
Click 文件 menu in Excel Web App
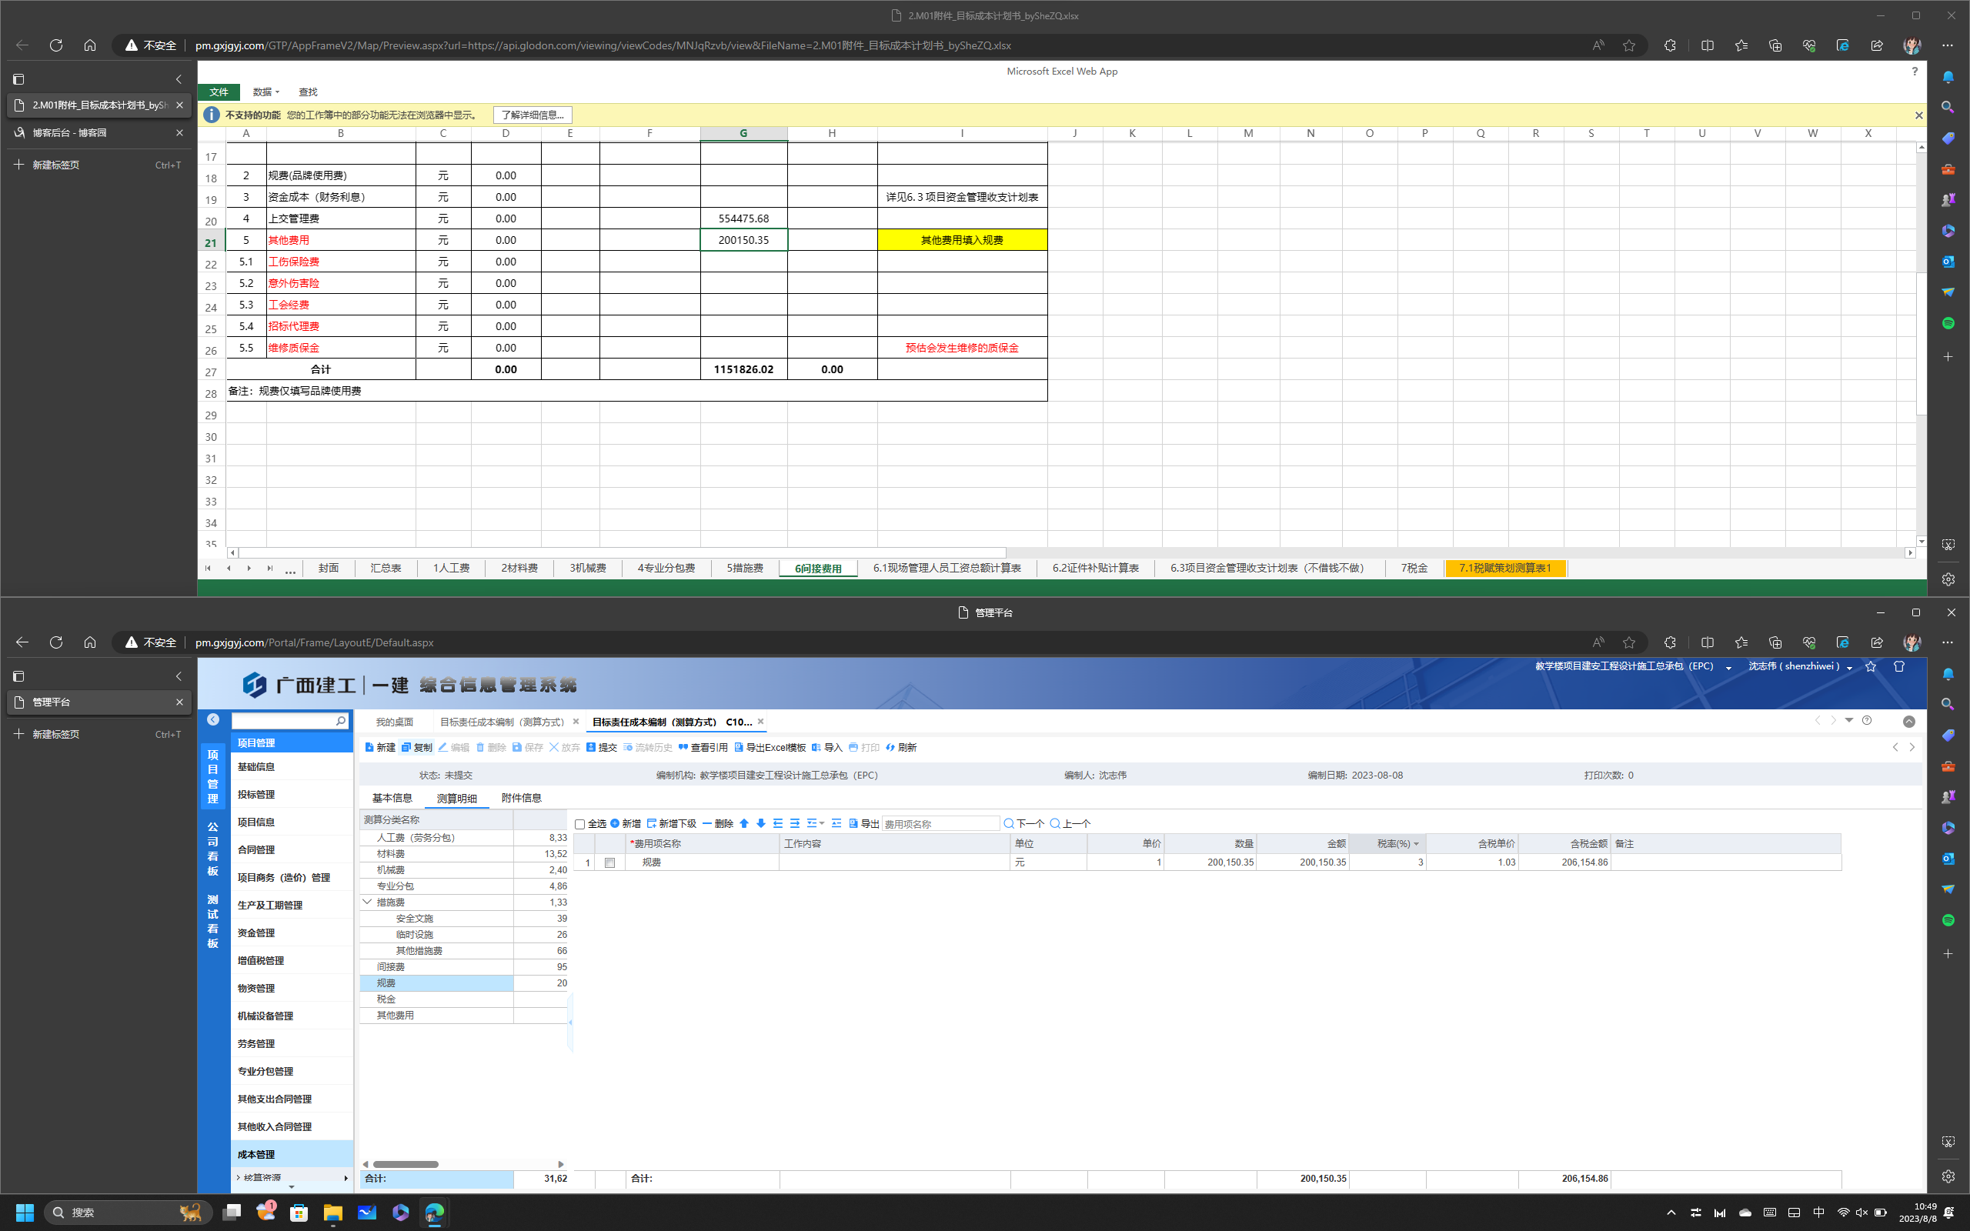point(219,92)
